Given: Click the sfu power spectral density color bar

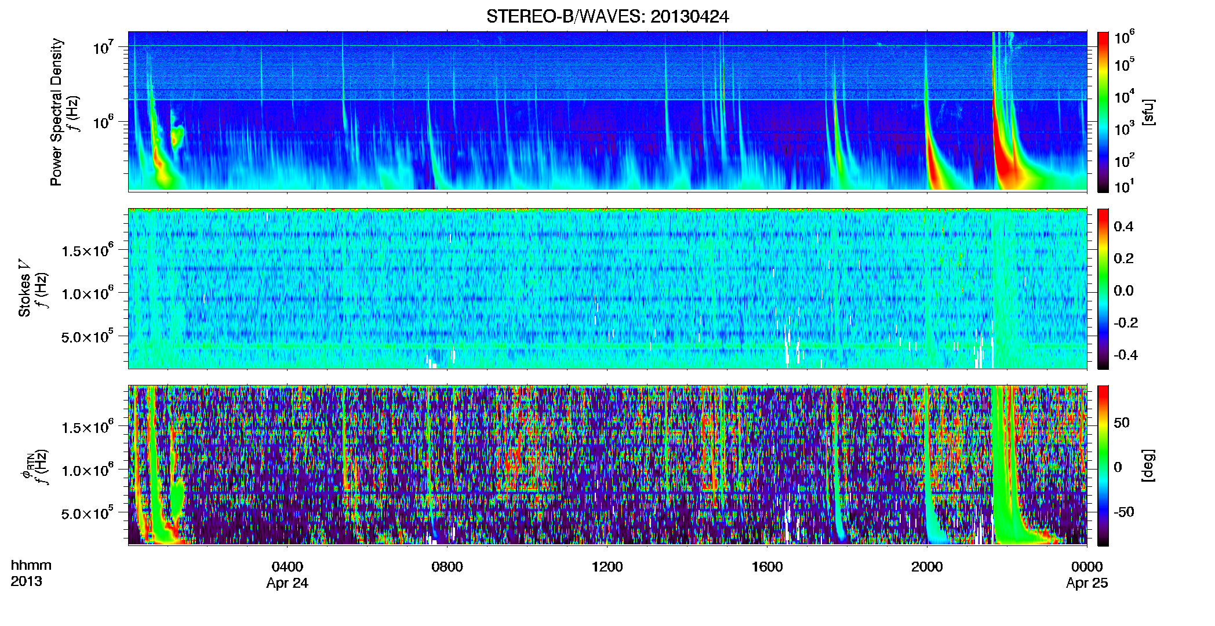Looking at the screenshot, I should pos(1103,112).
